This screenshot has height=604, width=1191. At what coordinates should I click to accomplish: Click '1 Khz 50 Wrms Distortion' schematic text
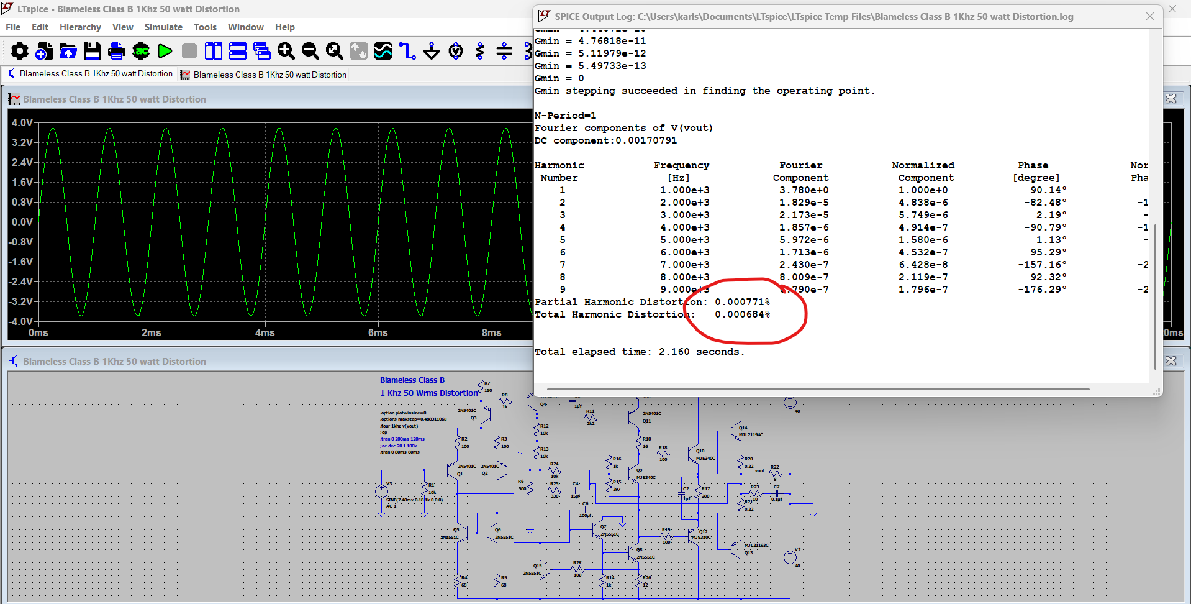pos(429,393)
